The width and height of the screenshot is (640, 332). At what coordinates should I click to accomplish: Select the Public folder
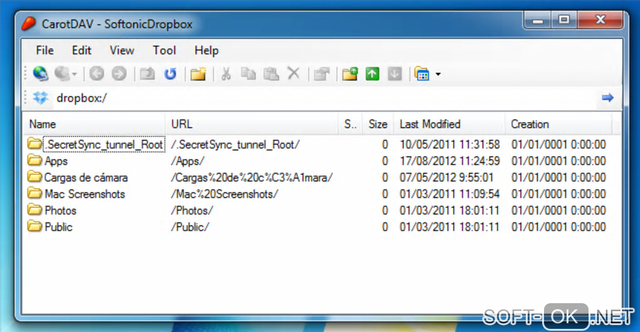[x=58, y=227]
